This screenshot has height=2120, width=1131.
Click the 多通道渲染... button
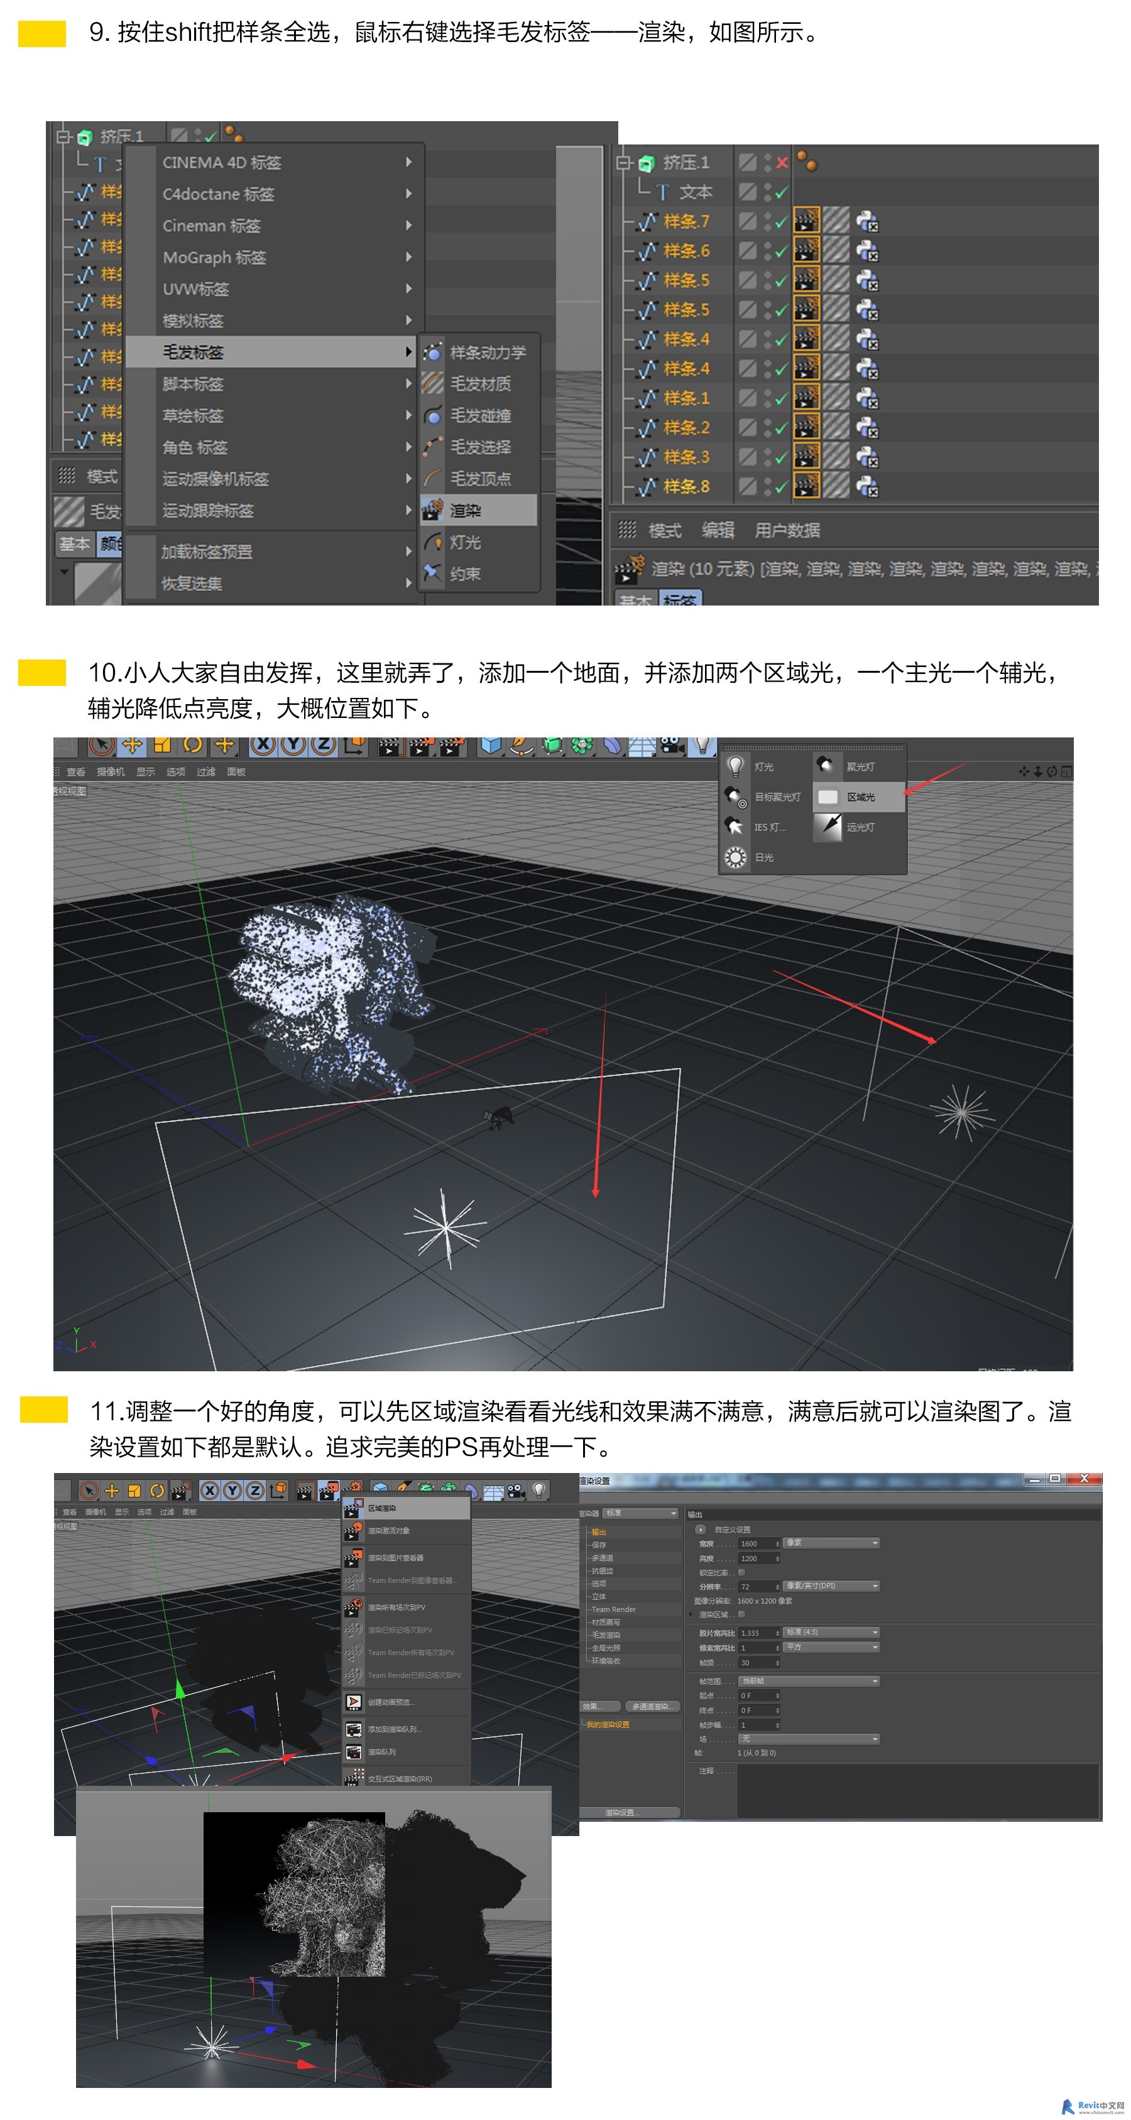coord(653,1706)
